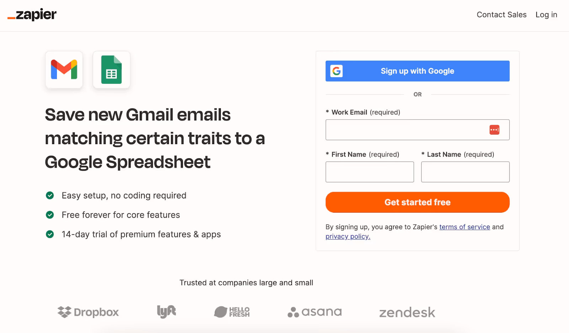
Task: Click the Dropbox logo
Action: click(x=88, y=312)
